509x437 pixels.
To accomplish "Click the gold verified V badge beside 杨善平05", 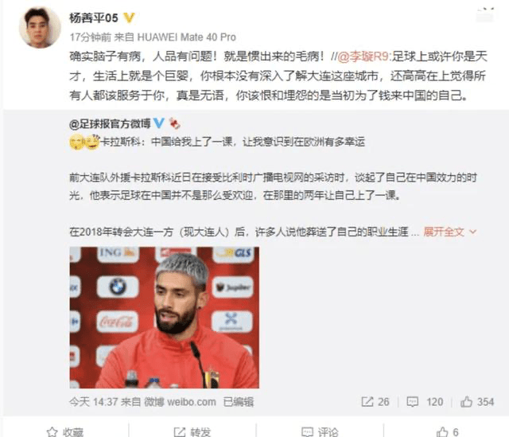I will click(x=129, y=18).
